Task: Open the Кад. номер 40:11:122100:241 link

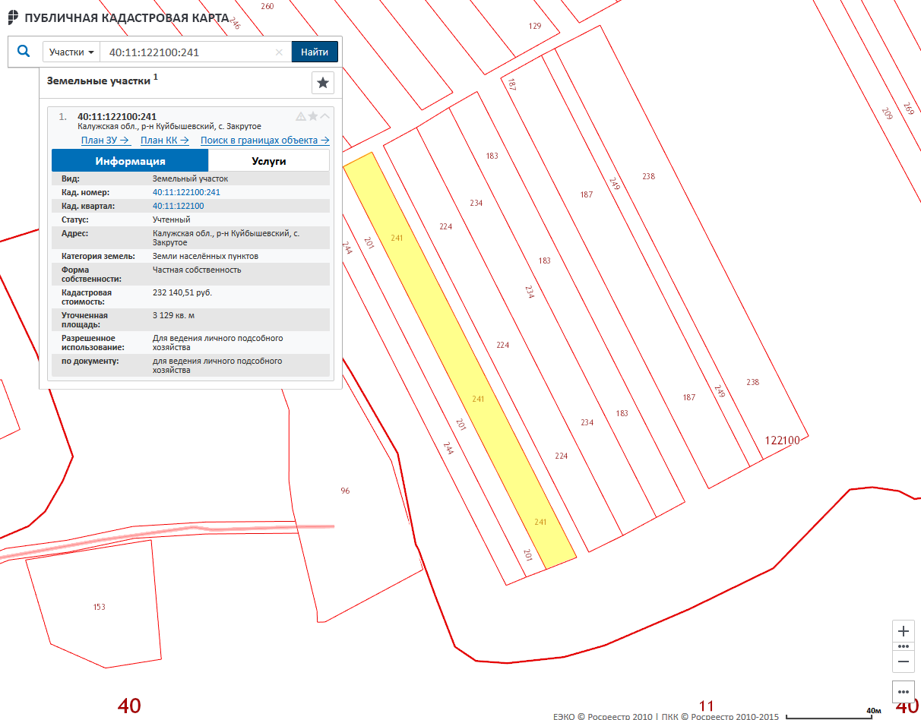Action: pos(186,192)
